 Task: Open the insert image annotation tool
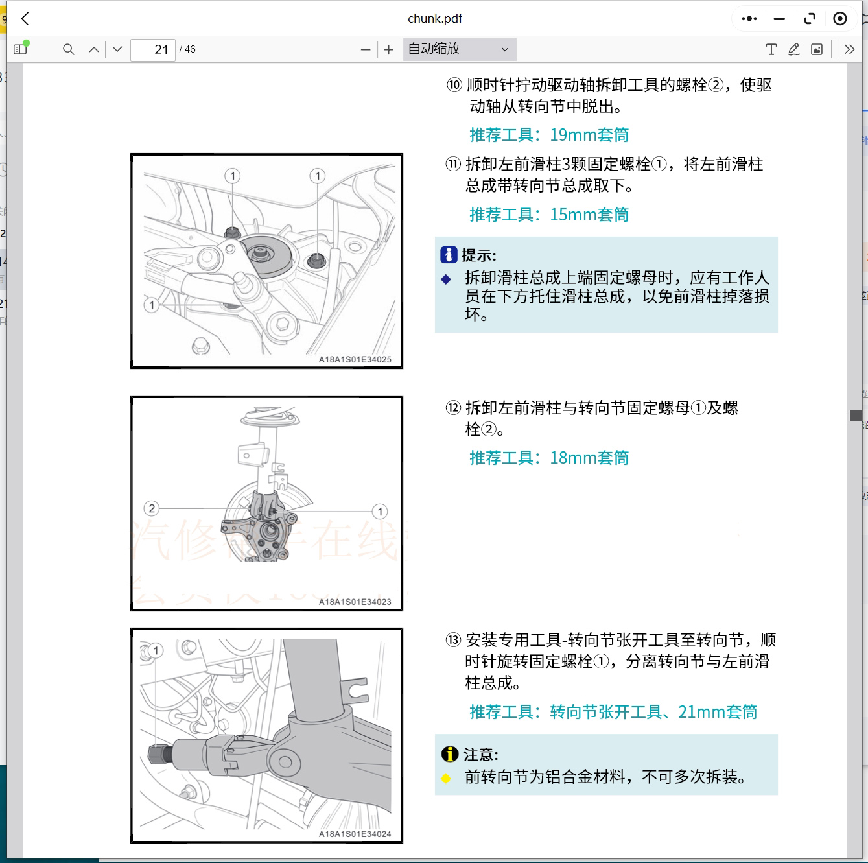coord(817,49)
